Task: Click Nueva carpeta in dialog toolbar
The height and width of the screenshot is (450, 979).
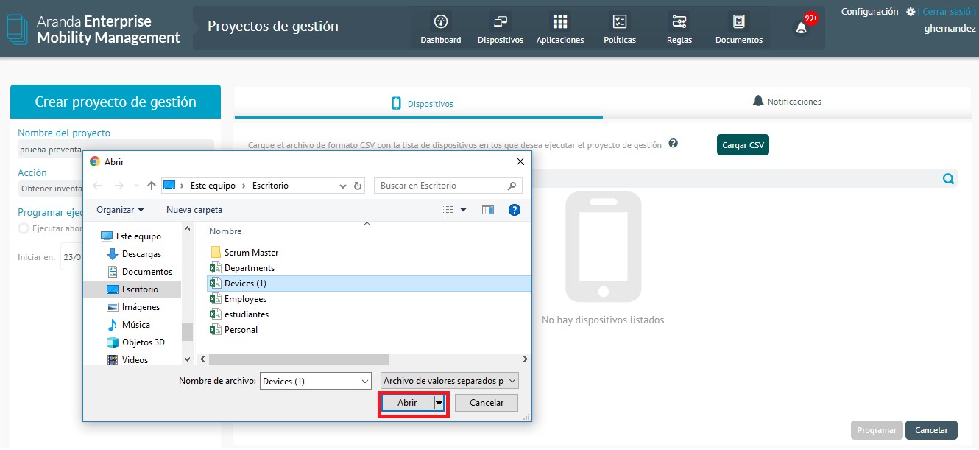Action: coord(194,210)
